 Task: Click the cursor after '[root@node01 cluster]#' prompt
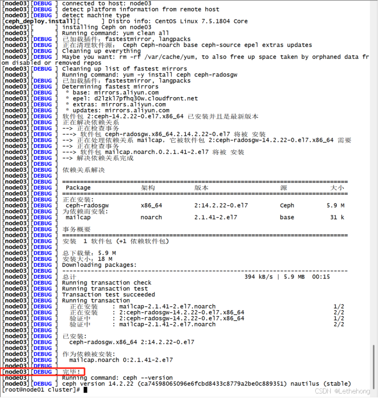86,390
